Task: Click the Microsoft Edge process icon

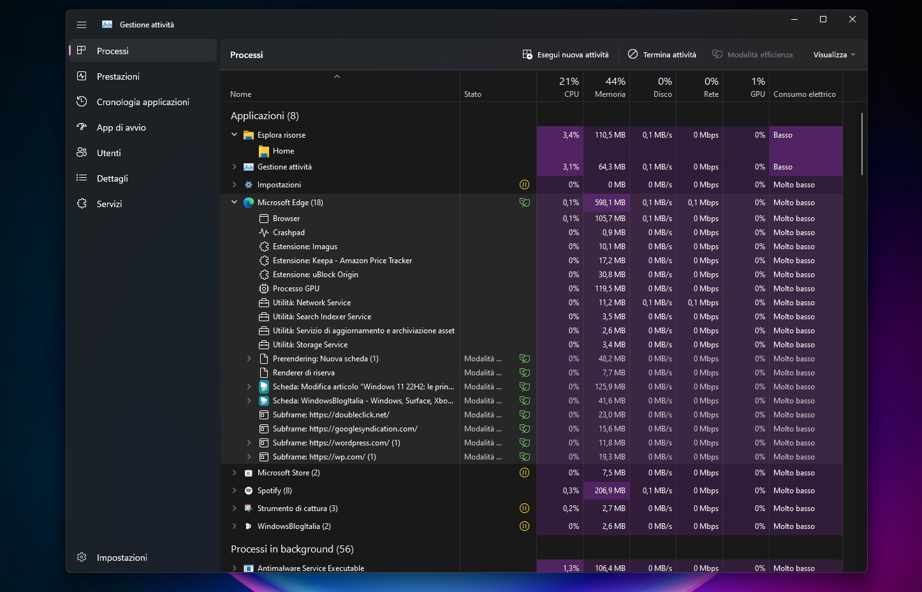Action: pos(249,203)
